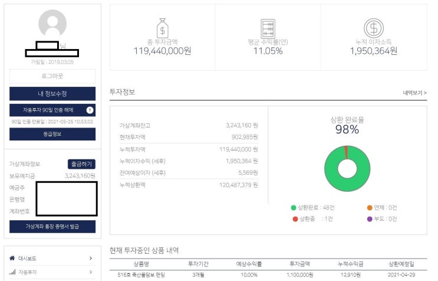Click the 상환예정일 column header
Image resolution: width=438 pixels, height=281 pixels.
pyautogui.click(x=401, y=264)
